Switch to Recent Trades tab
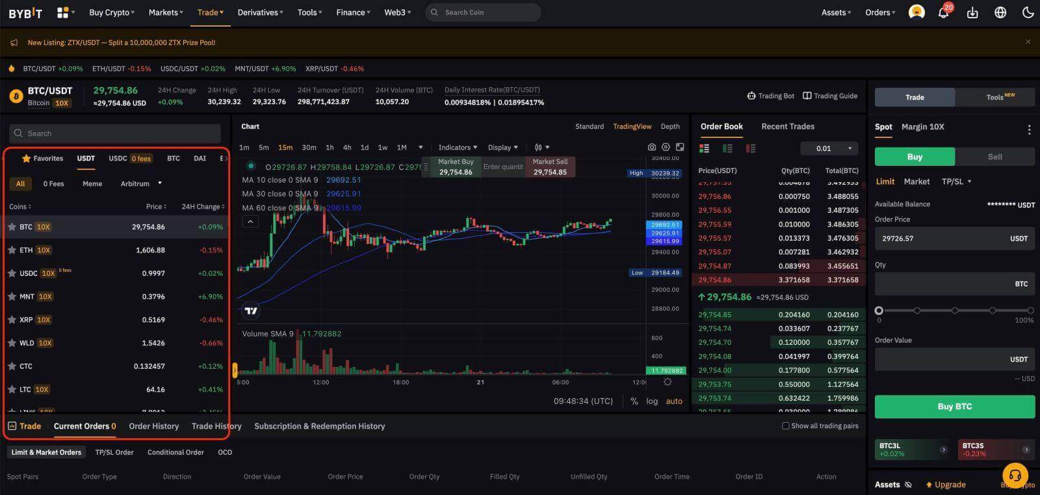Image resolution: width=1040 pixels, height=495 pixels. pos(788,126)
